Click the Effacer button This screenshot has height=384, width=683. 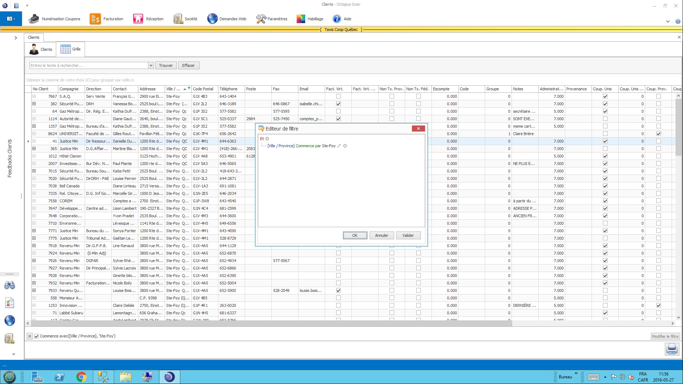(x=189, y=65)
